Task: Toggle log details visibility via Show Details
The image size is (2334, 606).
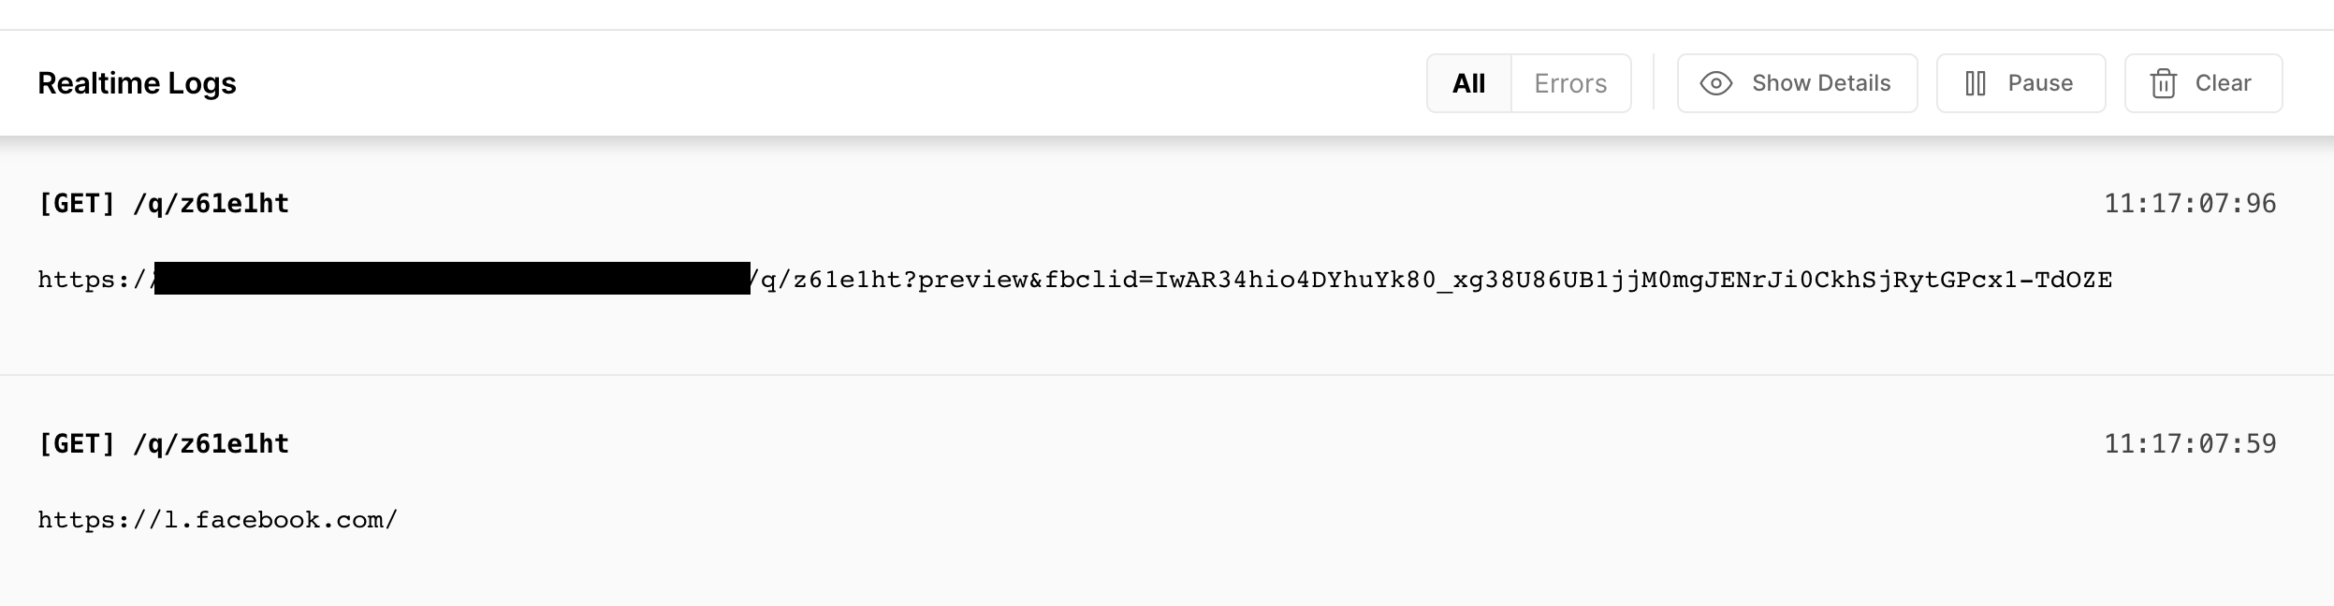Action: click(1797, 82)
